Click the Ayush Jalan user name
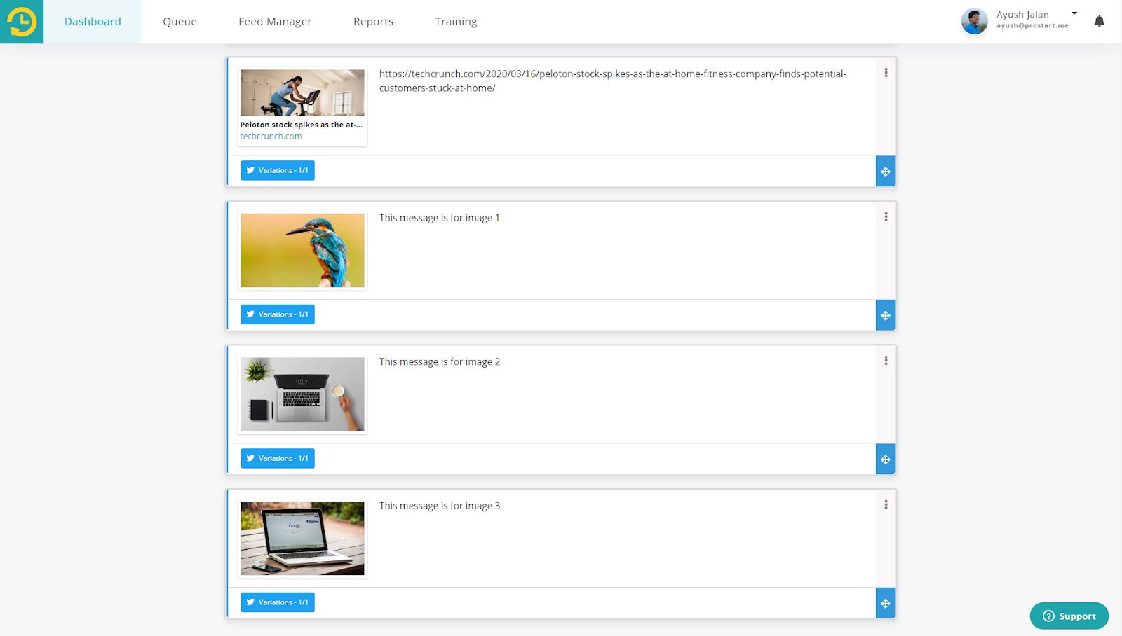 click(x=1022, y=14)
